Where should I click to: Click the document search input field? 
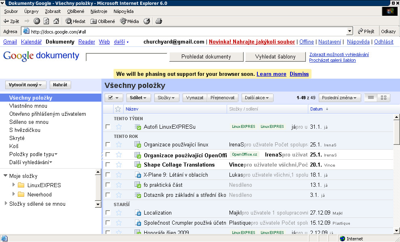pos(126,57)
